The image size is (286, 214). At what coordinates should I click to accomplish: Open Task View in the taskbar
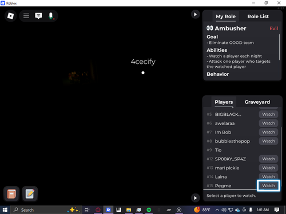point(87,210)
